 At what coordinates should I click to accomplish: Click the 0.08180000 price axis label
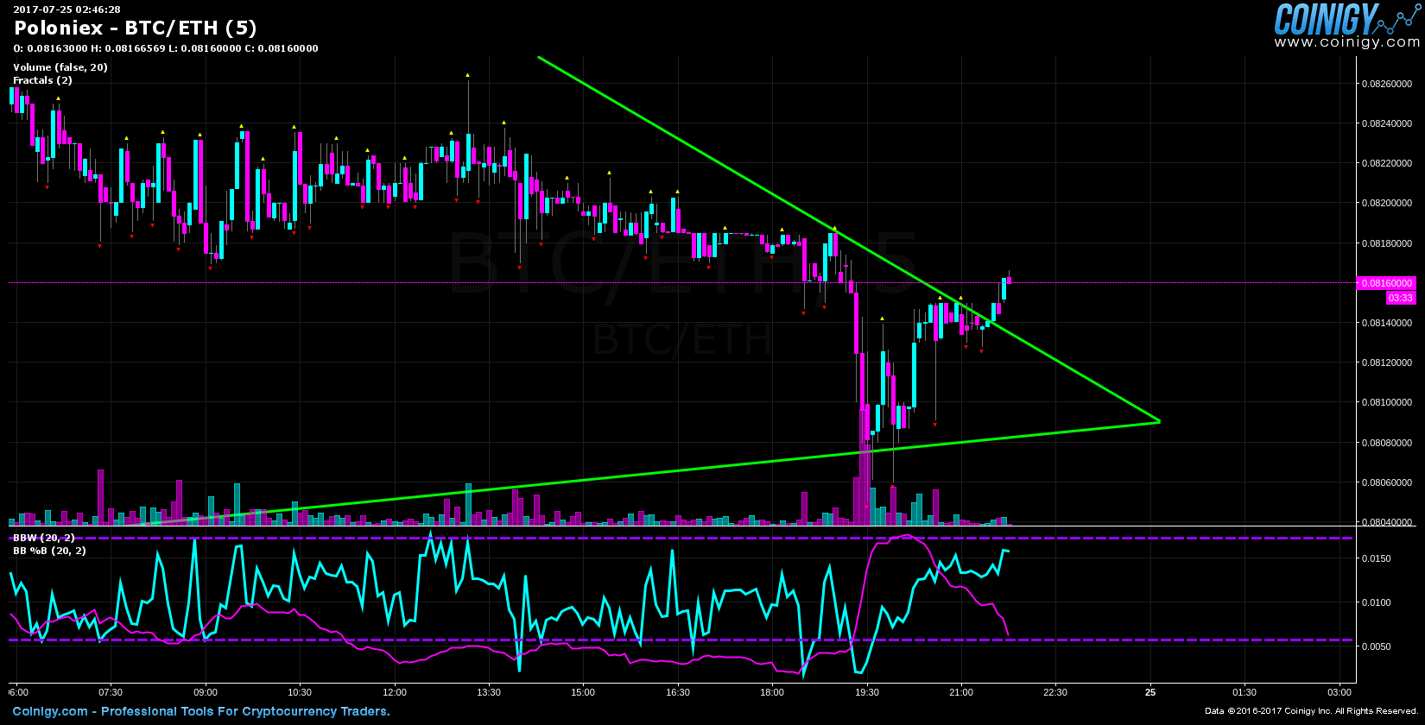point(1387,243)
